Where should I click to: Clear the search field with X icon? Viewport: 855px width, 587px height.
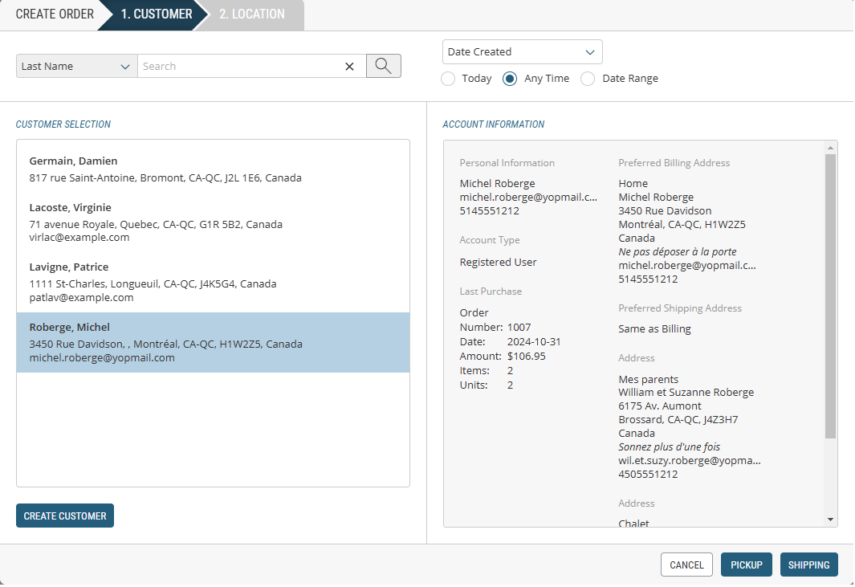click(349, 67)
